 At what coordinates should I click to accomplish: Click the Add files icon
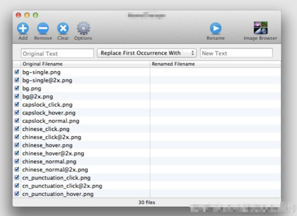[x=23, y=29]
